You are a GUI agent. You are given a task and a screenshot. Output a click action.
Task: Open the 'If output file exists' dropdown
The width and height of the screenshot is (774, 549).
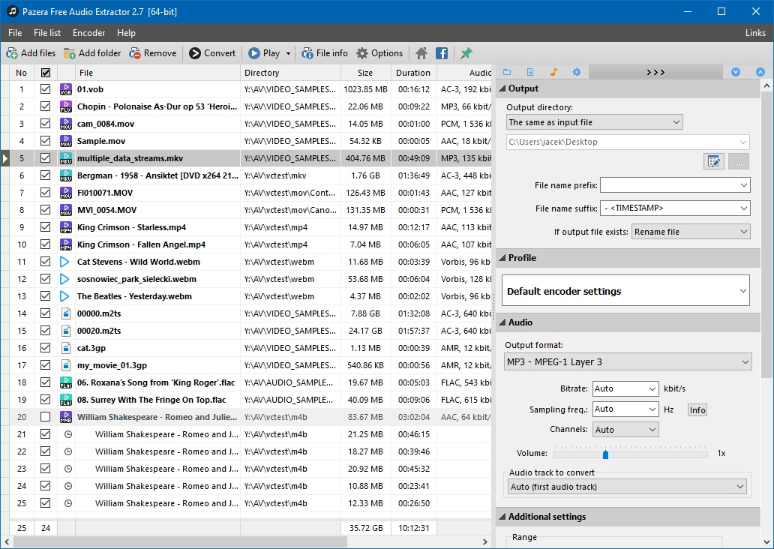point(690,231)
